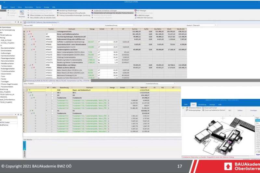Toggle Aktiv checkbox for 4.649,85 Fundament row

pos(52,101)
